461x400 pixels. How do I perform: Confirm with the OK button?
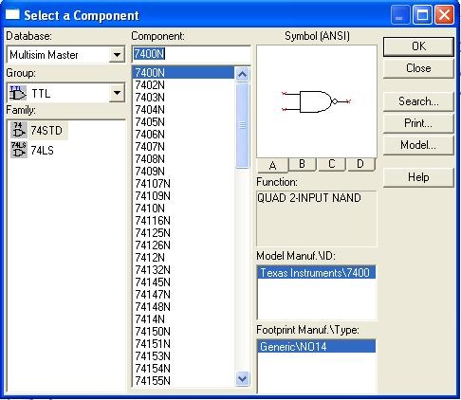coord(418,46)
